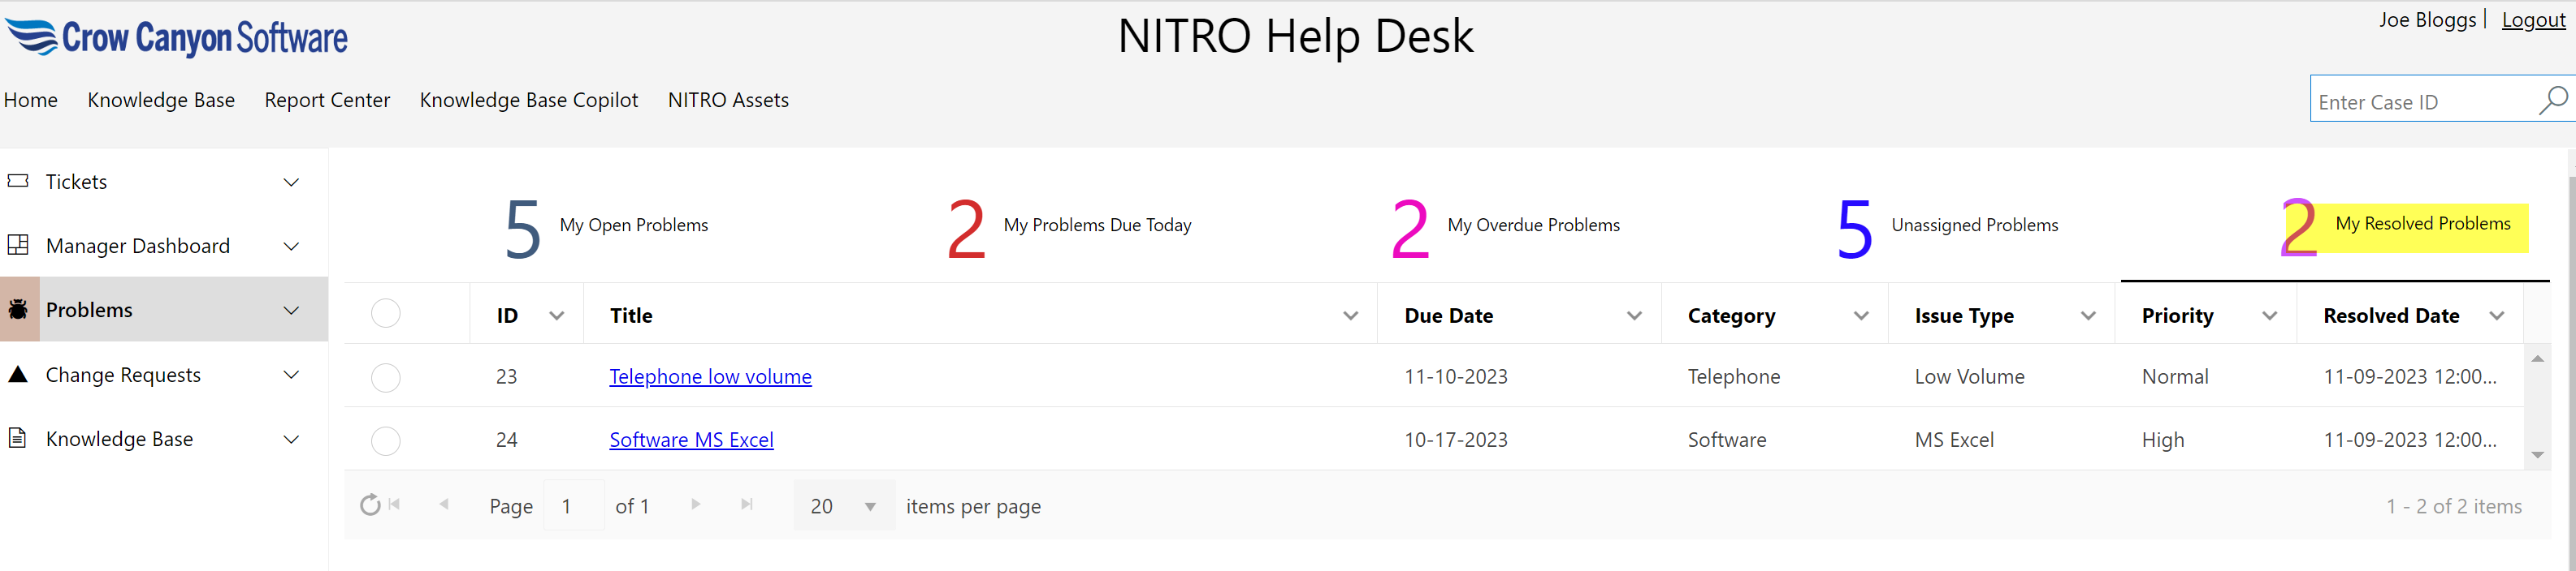Refresh the problems list grid
The height and width of the screenshot is (571, 2576).
370,505
